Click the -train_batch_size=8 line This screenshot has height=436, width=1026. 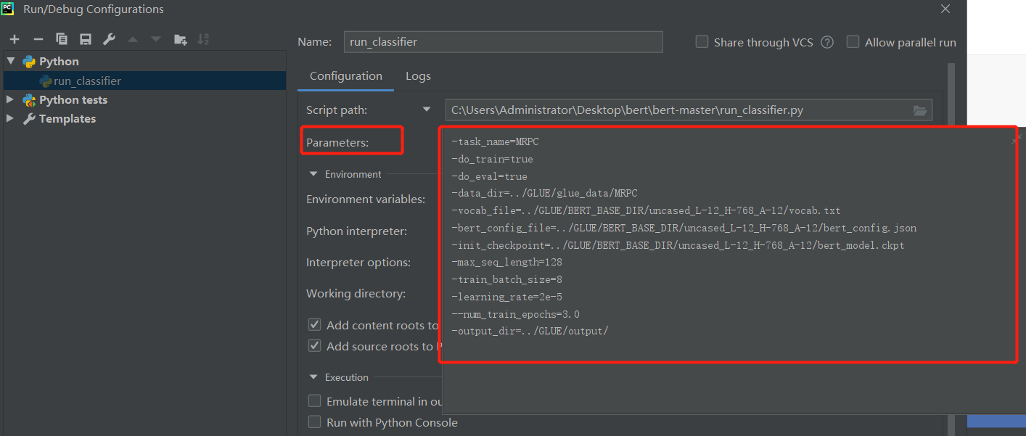click(506, 279)
